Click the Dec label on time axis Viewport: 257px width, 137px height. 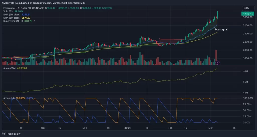[x=85, y=128]
